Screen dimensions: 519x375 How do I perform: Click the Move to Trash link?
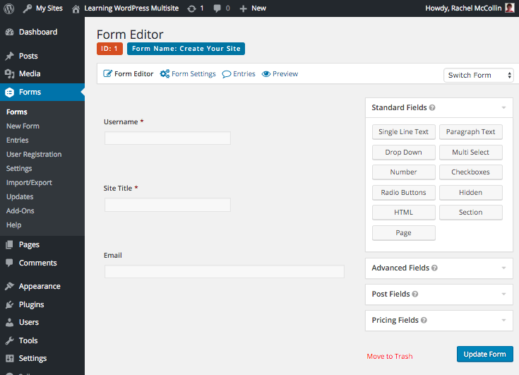point(390,357)
